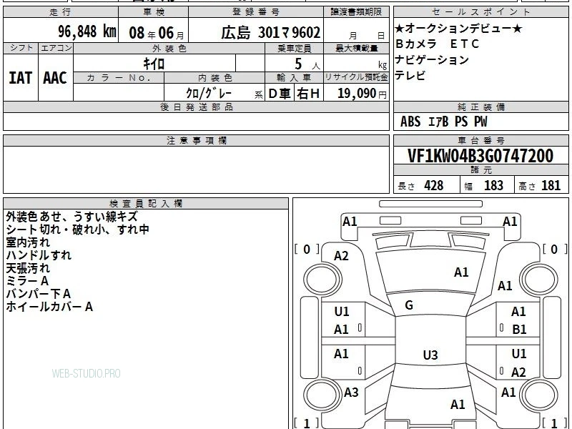Click note シート切れ・破れ小、すれ中

[x=77, y=230]
